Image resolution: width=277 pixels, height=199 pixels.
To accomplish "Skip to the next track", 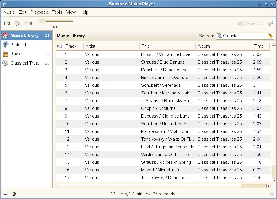I will 29,23.
